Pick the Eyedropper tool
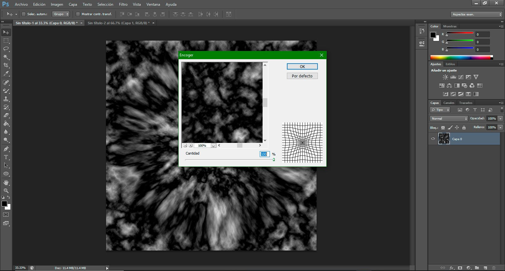The image size is (505, 271). tap(6, 73)
